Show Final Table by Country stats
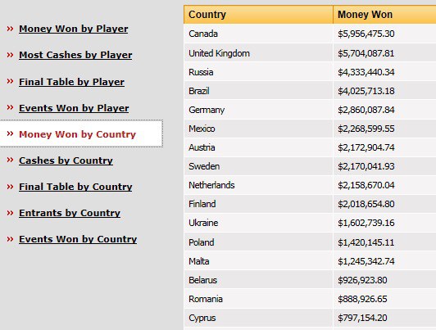Screen dimensions: 436x330 point(75,187)
